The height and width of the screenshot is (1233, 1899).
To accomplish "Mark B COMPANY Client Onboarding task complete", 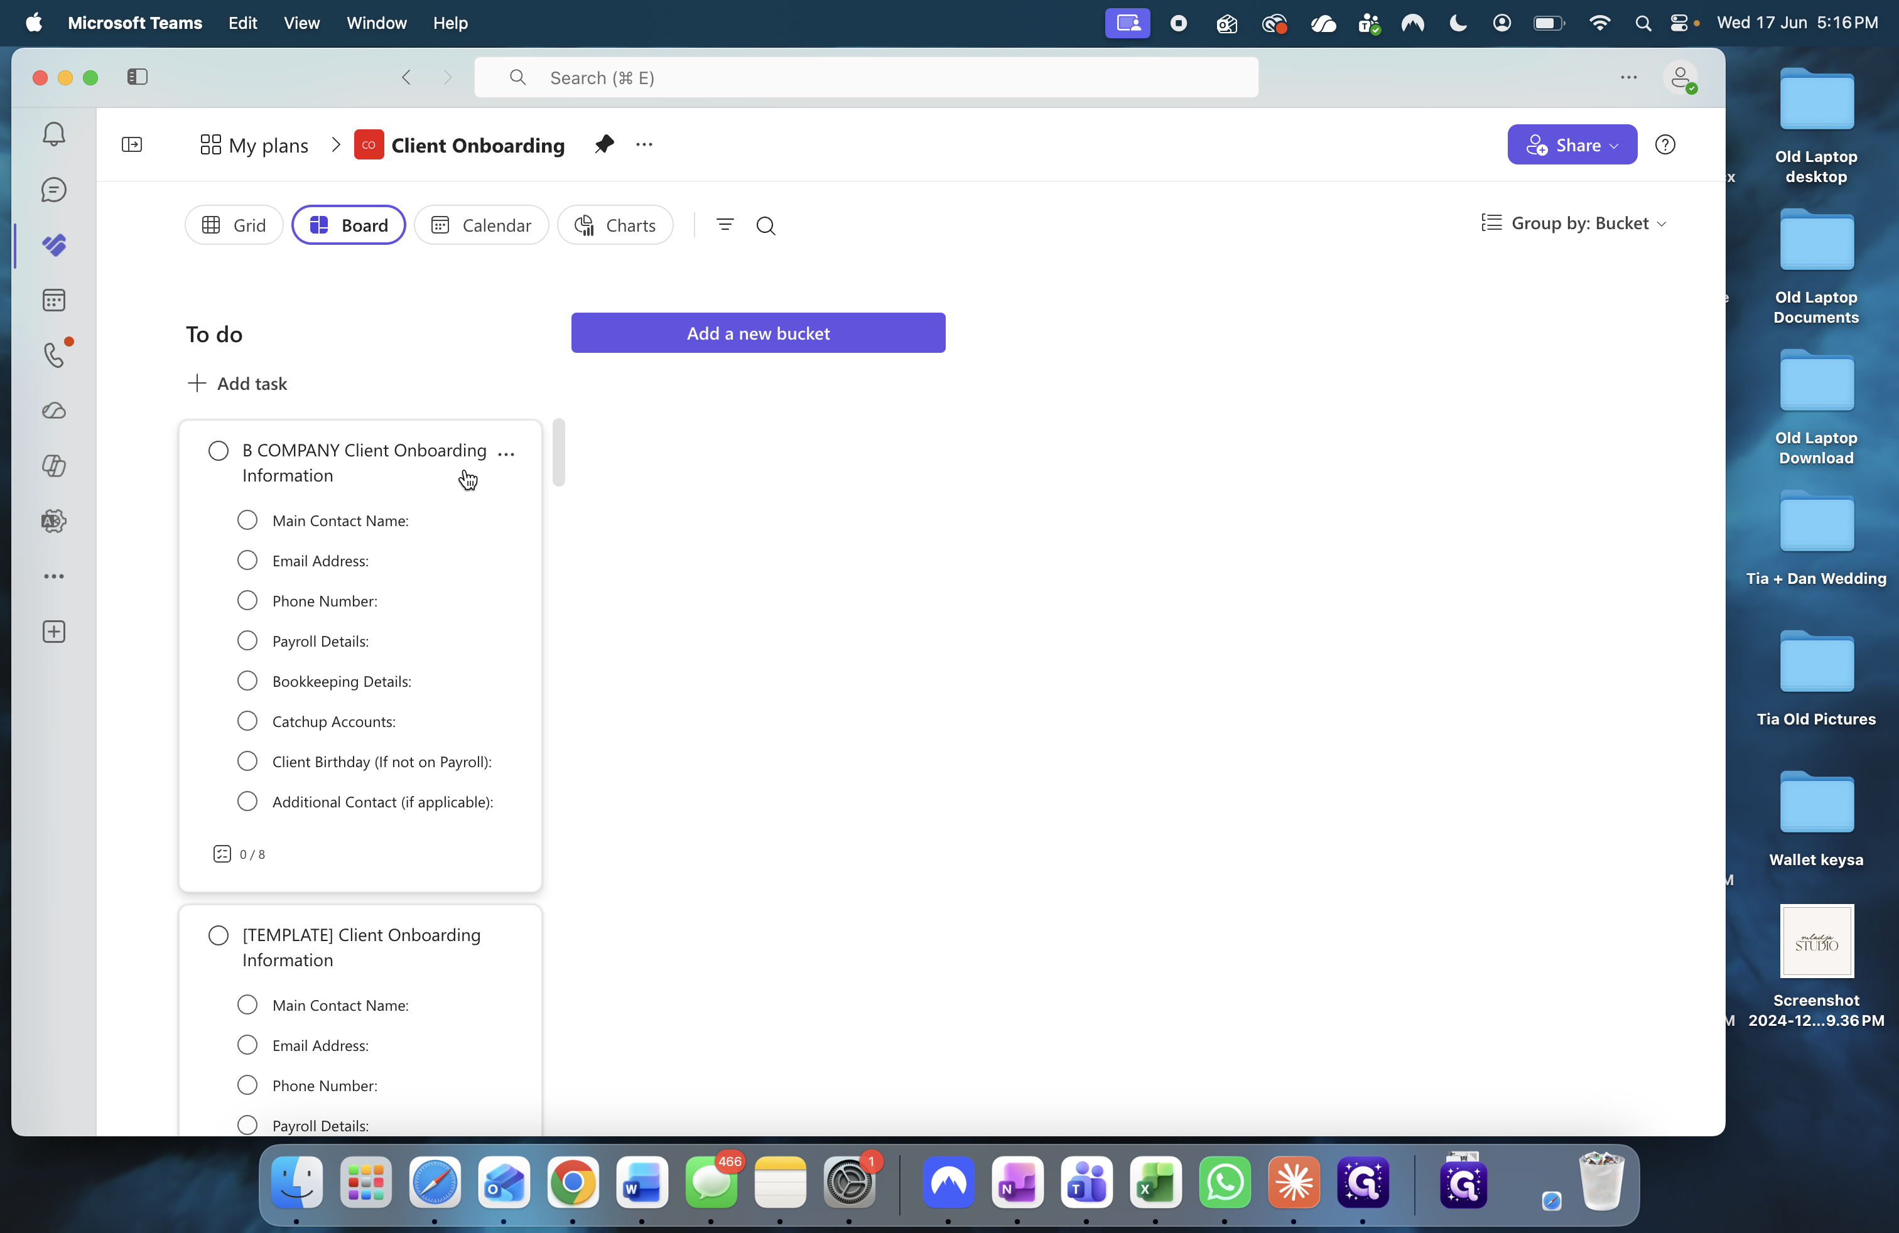I will click(218, 451).
